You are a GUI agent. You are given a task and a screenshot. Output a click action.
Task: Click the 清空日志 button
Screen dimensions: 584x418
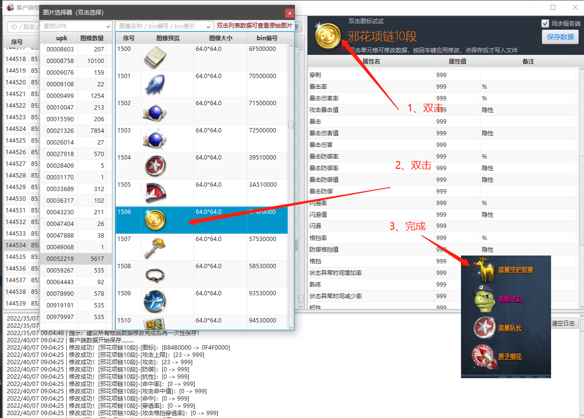pos(563,323)
